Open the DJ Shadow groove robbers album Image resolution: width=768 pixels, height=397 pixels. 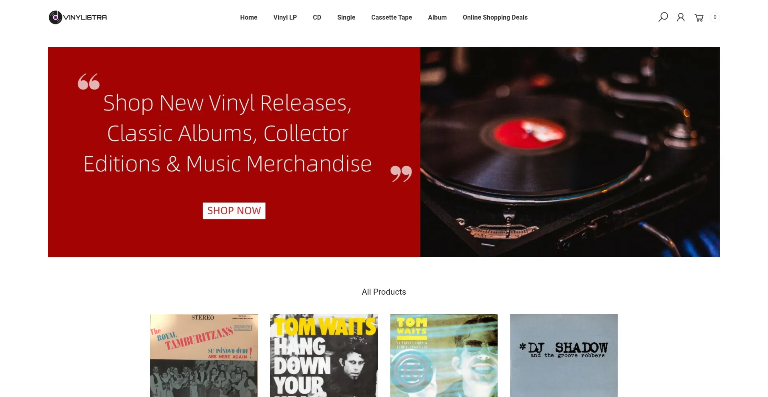click(564, 355)
